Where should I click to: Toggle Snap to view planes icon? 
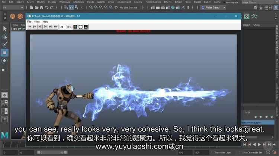111,7
